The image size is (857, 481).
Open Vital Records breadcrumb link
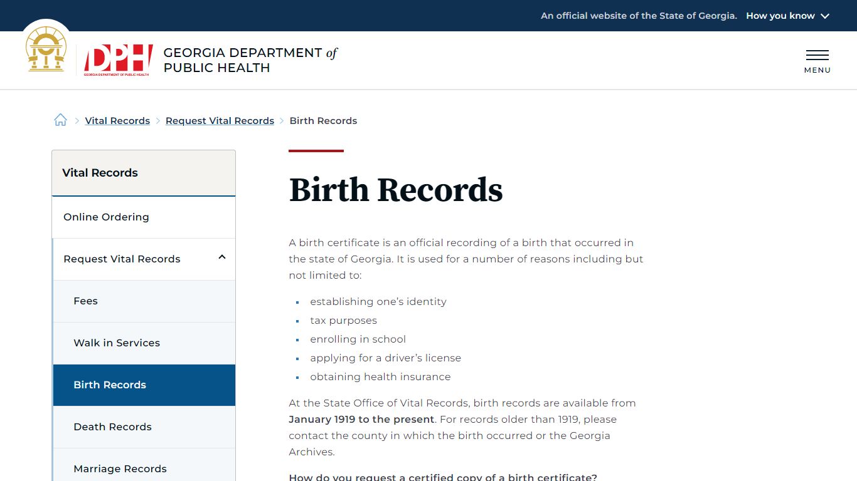117,121
